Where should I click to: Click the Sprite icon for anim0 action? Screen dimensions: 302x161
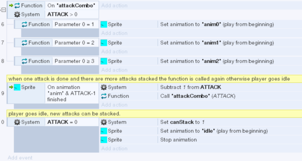pyautogui.click(x=104, y=24)
